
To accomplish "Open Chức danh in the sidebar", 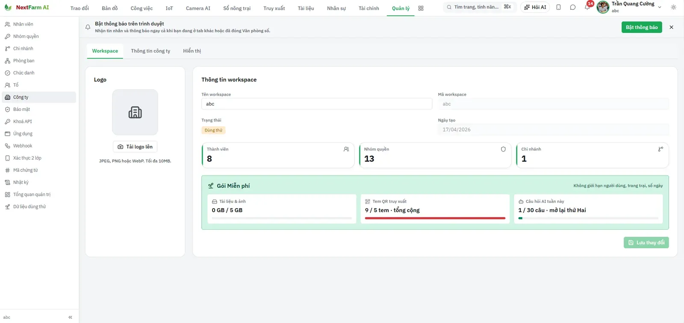I will pyautogui.click(x=39, y=73).
